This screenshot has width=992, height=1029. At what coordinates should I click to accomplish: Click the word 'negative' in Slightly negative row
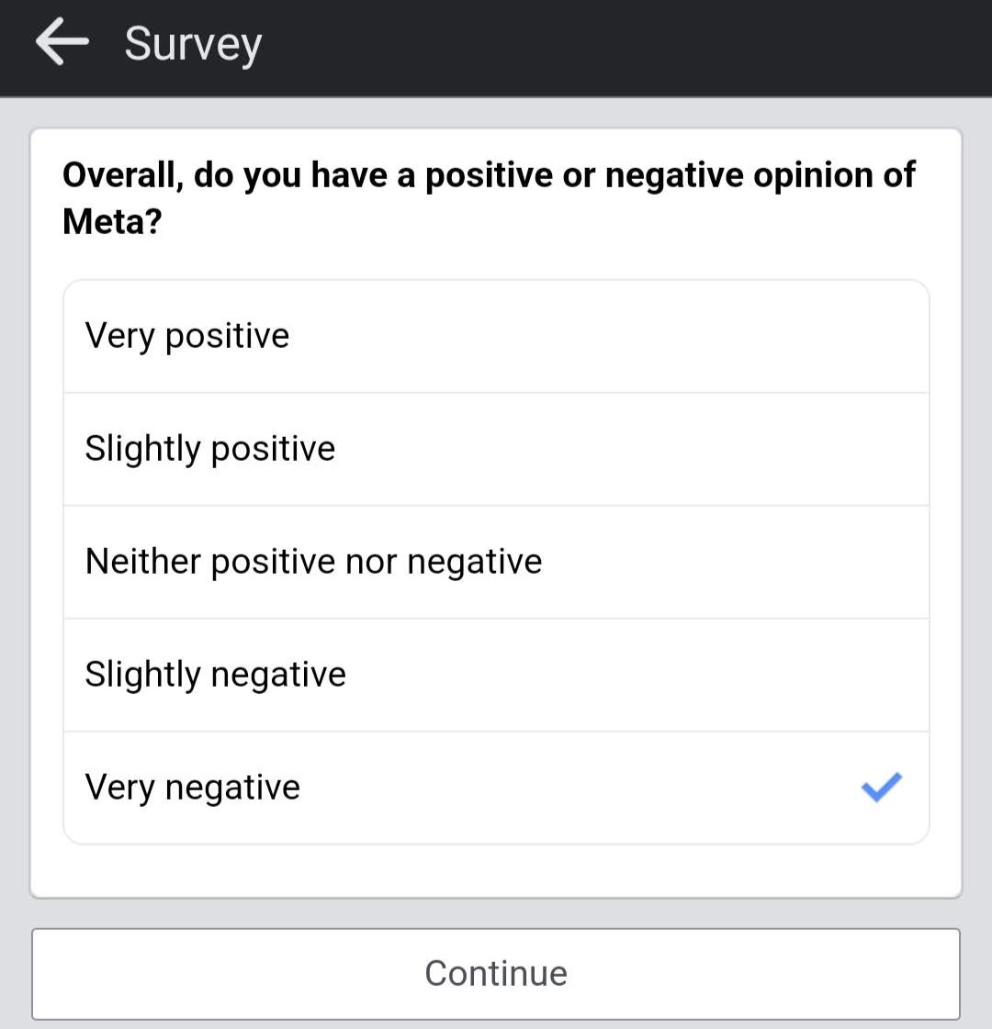click(278, 676)
